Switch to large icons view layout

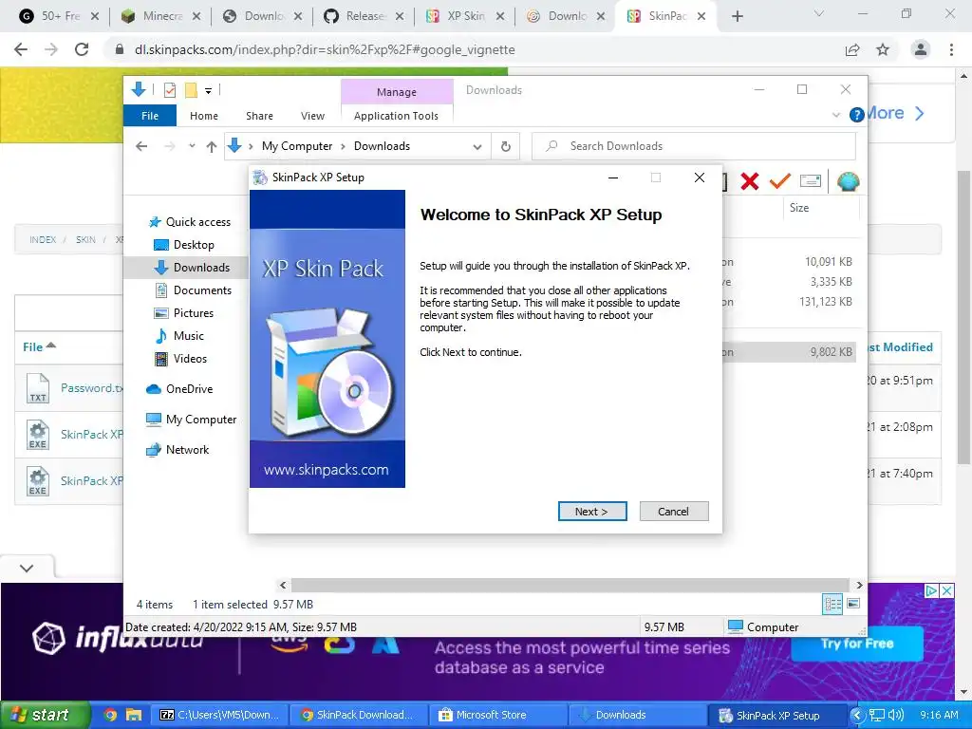pyautogui.click(x=853, y=603)
